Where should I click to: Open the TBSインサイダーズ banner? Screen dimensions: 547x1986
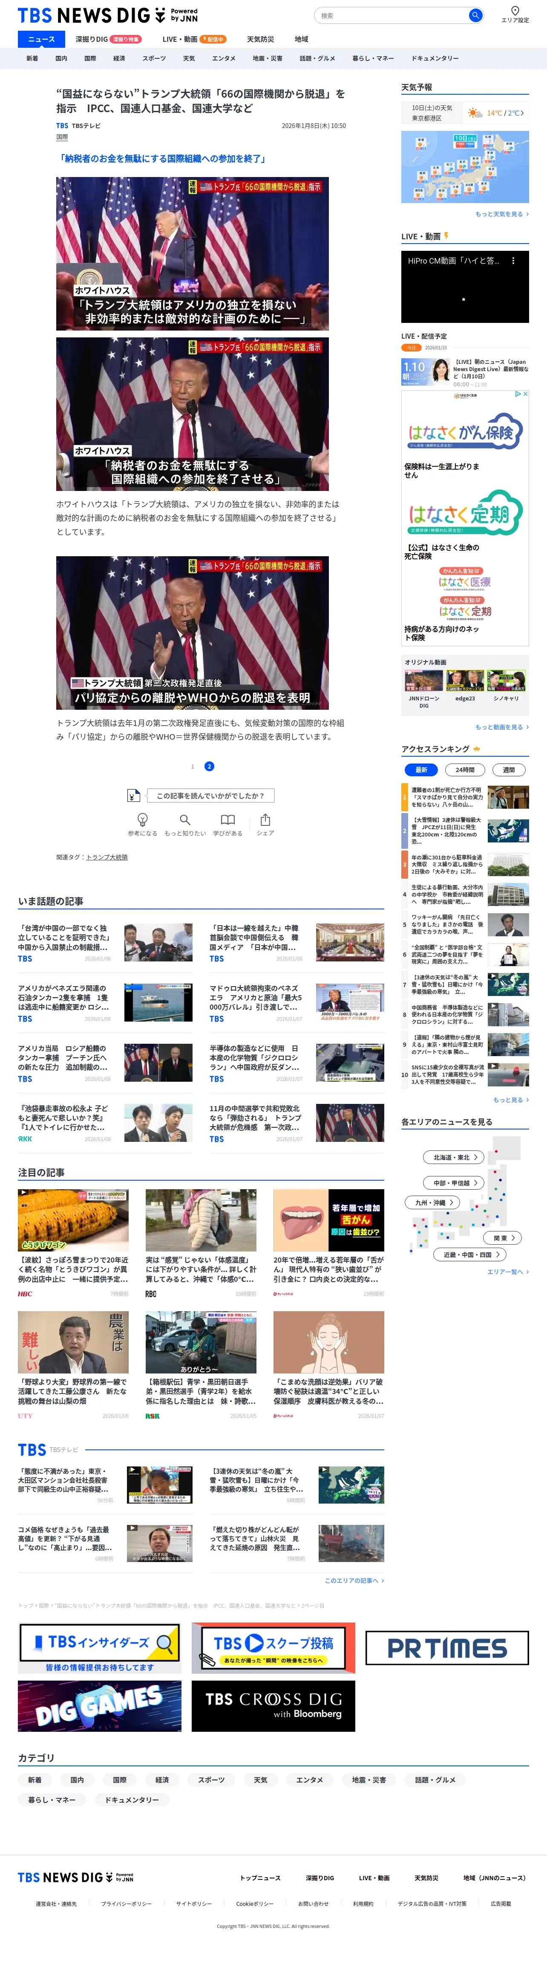pyautogui.click(x=99, y=1648)
